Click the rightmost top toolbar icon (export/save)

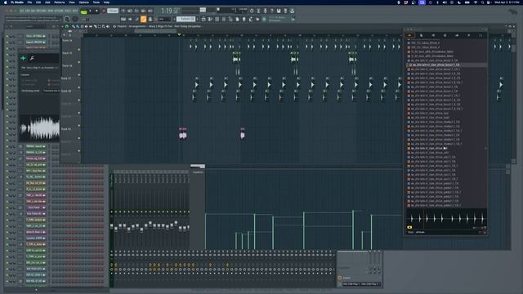(293, 11)
